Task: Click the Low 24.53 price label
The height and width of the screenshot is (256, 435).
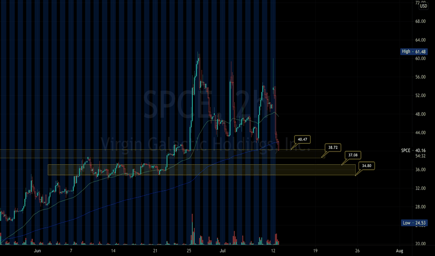Action: pos(414,223)
